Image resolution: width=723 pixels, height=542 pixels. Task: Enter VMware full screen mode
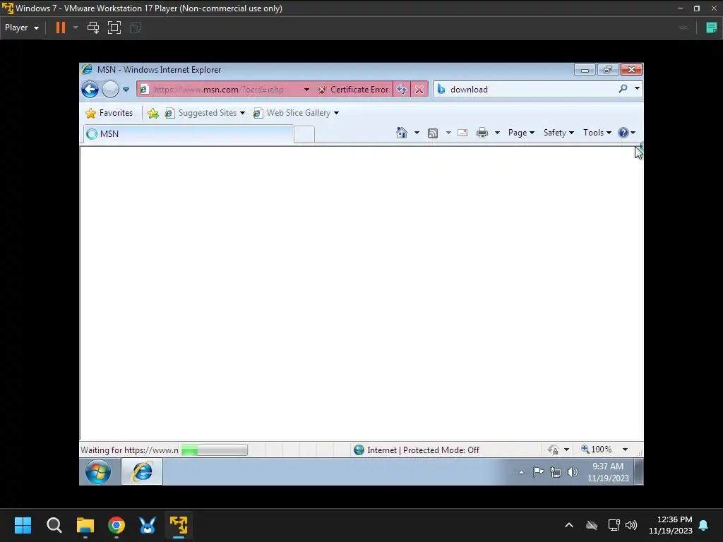click(x=114, y=28)
